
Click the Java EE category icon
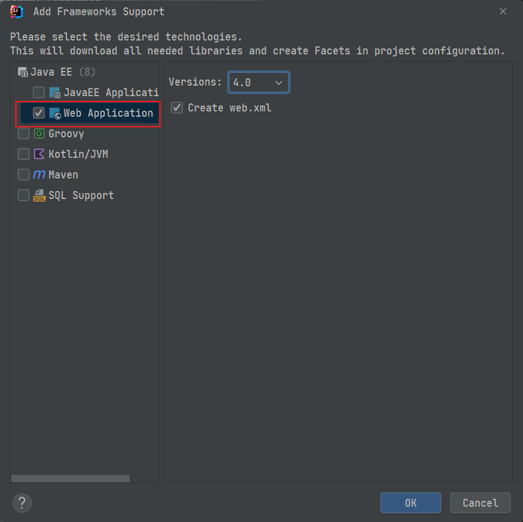pyautogui.click(x=23, y=72)
